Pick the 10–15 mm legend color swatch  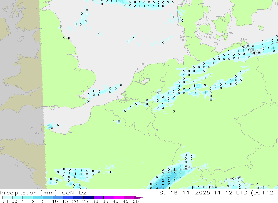point(58,197)
